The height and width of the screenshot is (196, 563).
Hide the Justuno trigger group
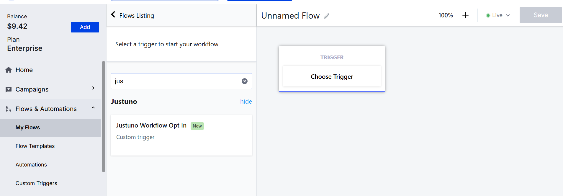[246, 102]
